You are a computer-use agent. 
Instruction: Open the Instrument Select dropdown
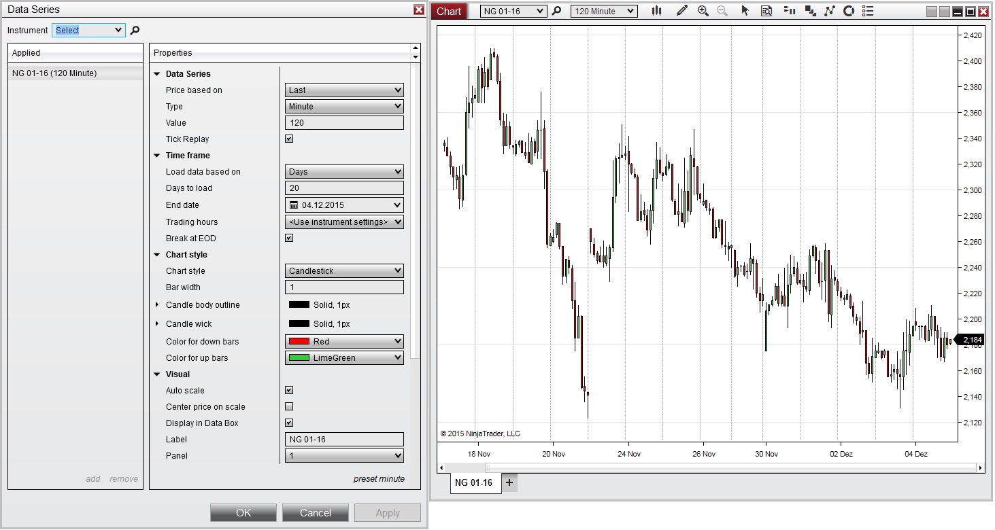[89, 31]
